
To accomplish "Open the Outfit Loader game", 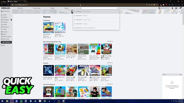I will pyautogui.click(x=83, y=49).
